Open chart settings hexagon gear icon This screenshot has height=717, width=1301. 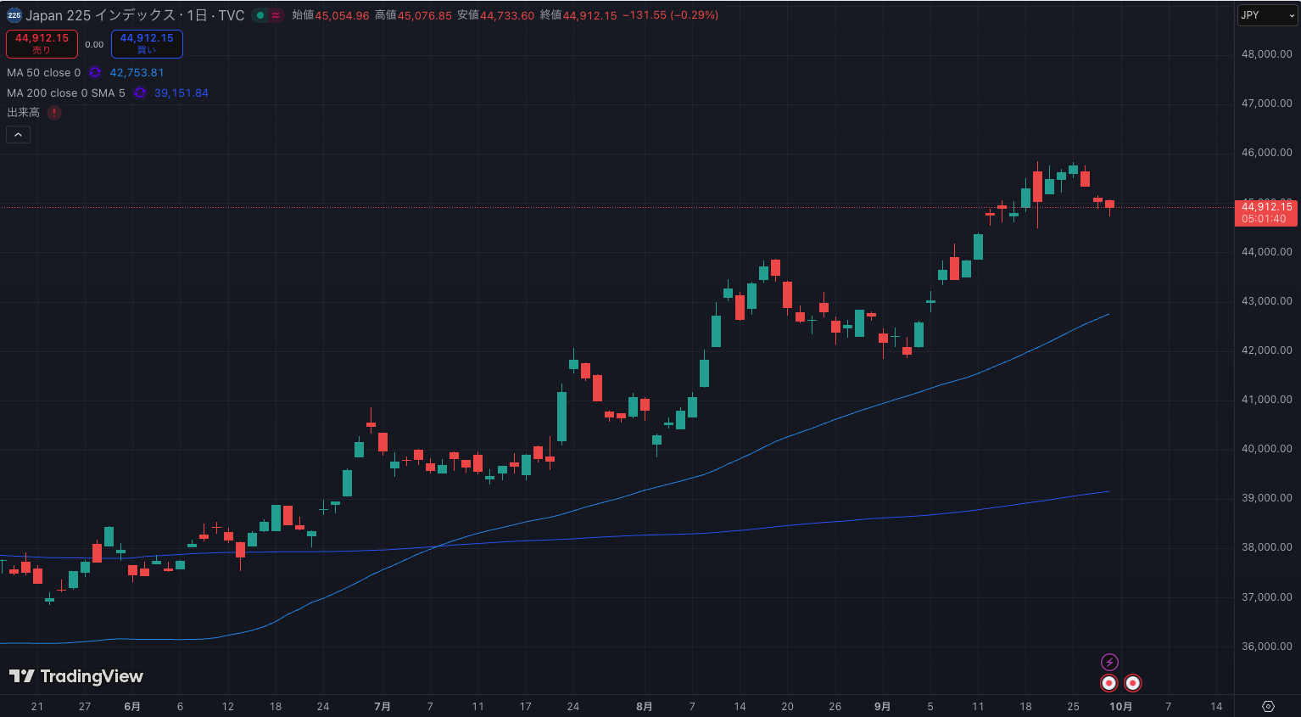click(x=1269, y=706)
